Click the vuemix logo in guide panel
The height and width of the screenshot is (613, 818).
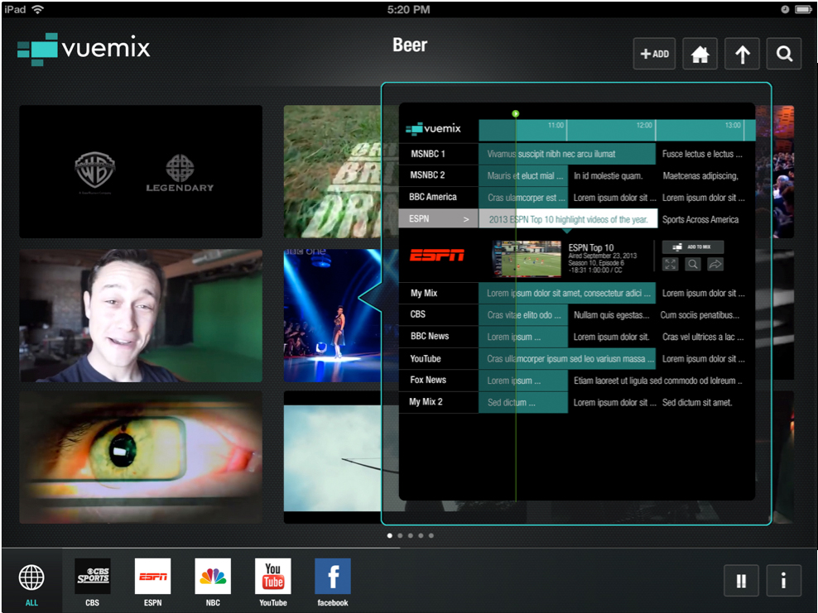pyautogui.click(x=434, y=128)
